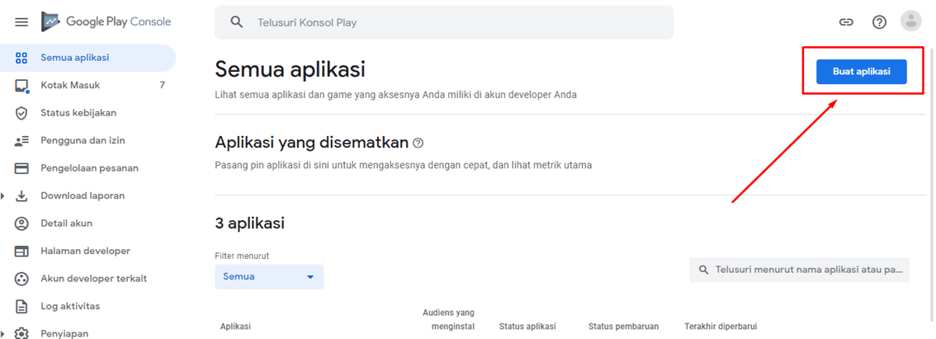The height and width of the screenshot is (339, 936).
Task: Click the Pengguna dan izin people icon
Action: (x=21, y=141)
